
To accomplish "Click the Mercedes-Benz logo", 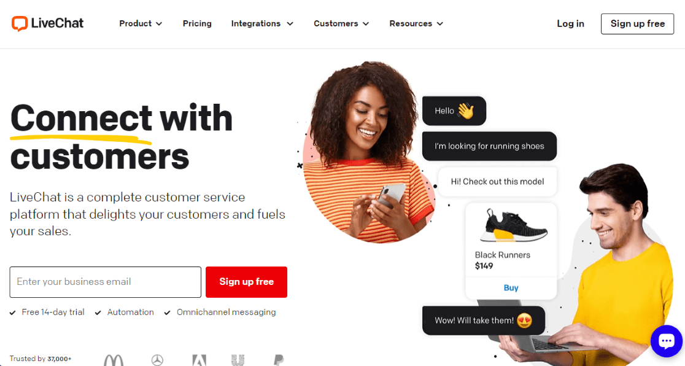I will 157,360.
